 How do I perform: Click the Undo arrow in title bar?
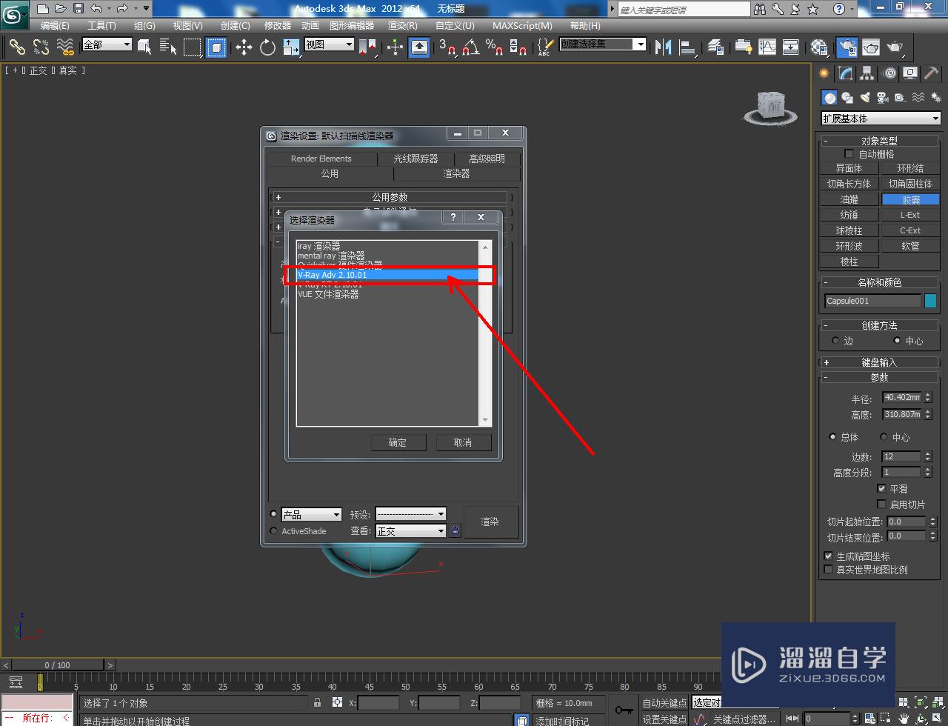(x=96, y=9)
